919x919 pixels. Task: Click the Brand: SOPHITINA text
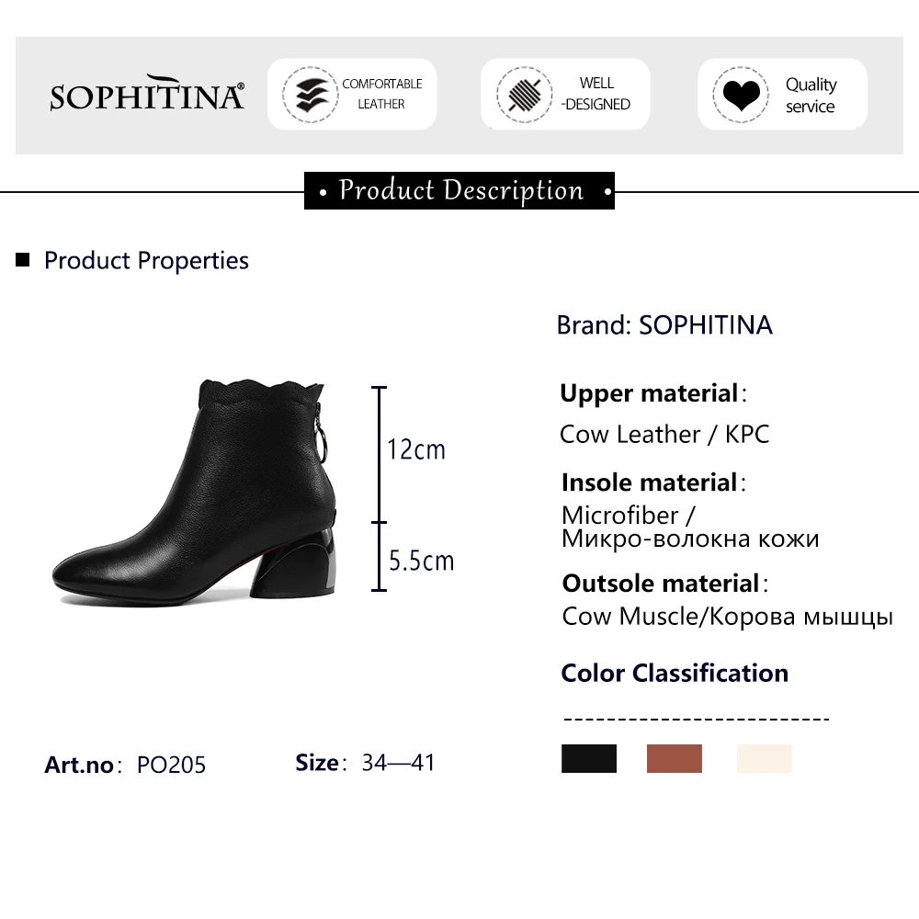664,325
